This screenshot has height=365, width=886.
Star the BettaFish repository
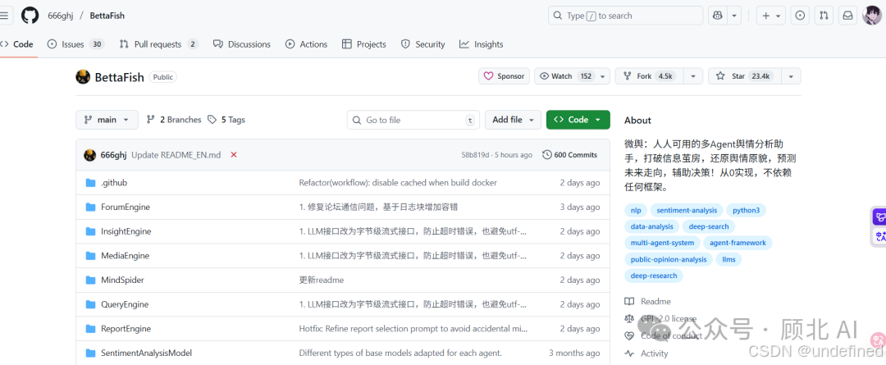(x=744, y=76)
